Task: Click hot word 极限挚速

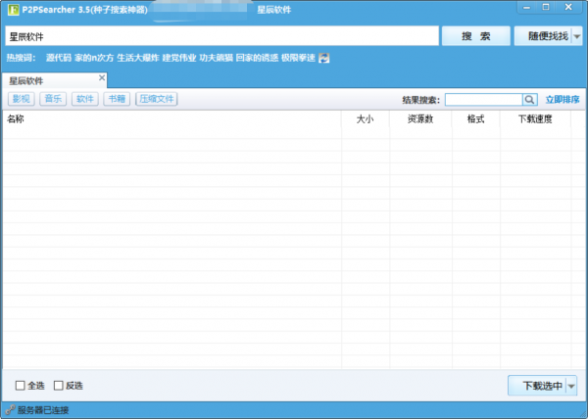Action: [298, 58]
